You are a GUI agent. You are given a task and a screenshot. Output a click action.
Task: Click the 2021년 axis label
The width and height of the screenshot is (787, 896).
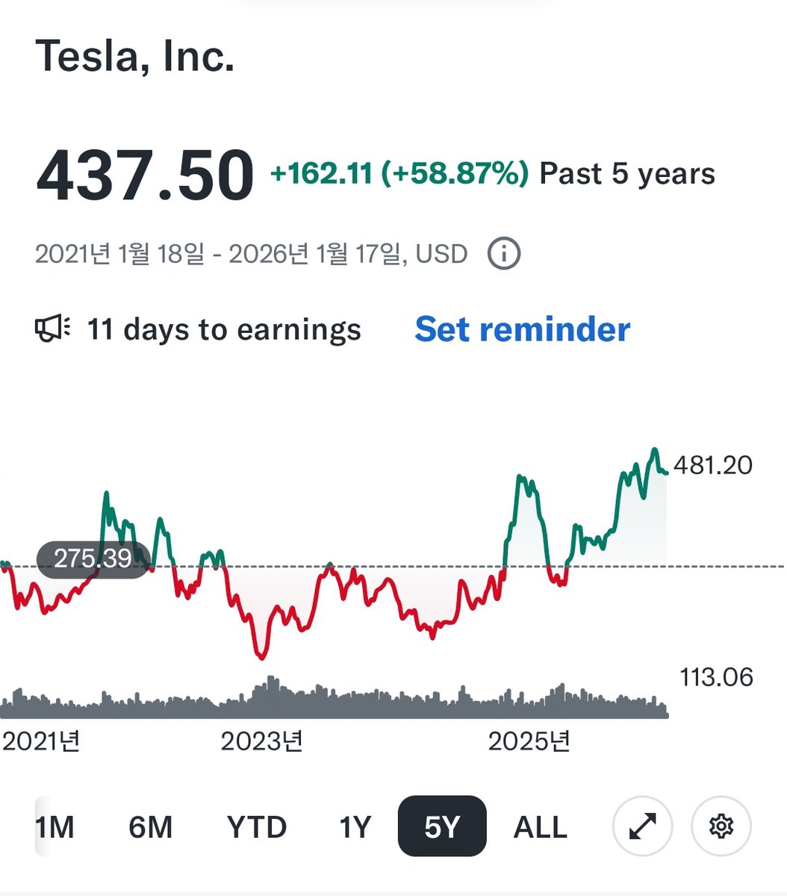(41, 741)
